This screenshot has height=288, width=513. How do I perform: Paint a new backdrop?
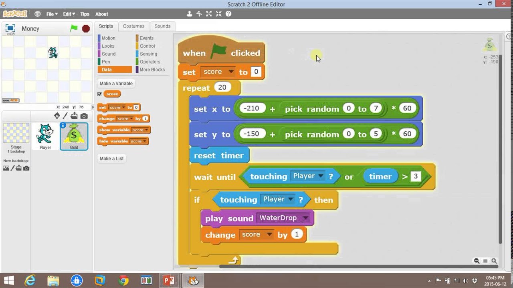pos(12,168)
